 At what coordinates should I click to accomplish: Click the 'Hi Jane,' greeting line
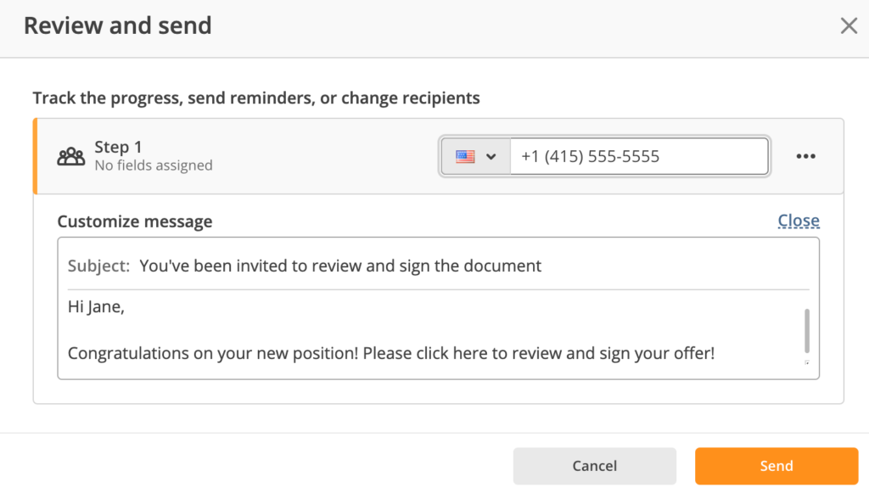click(96, 307)
